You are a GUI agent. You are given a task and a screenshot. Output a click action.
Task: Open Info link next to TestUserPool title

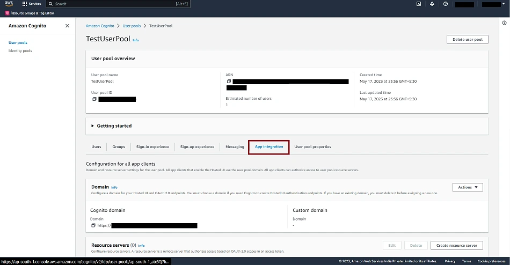(136, 40)
